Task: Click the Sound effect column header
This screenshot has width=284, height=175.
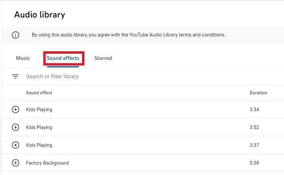Action: 39,93
